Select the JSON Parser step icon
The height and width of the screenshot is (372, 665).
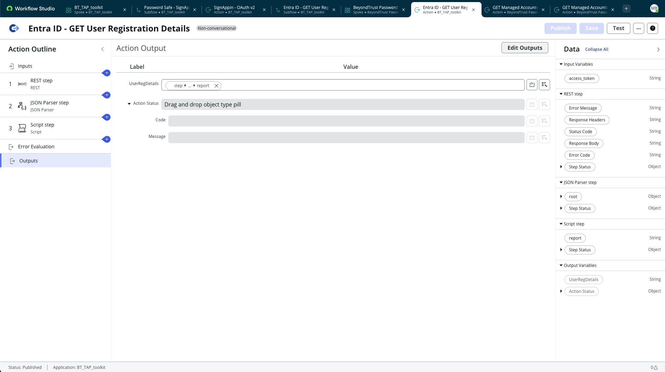(22, 106)
